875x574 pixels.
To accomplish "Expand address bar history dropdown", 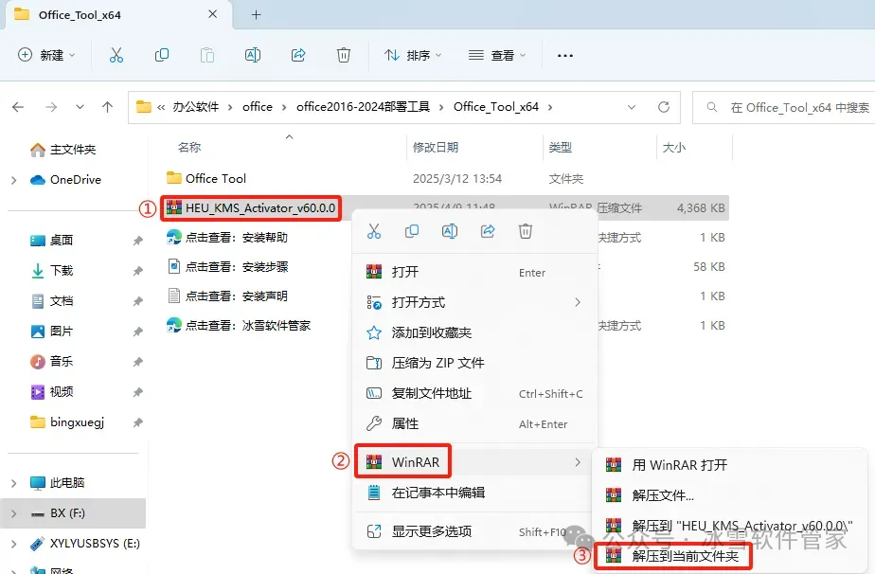I will tap(631, 107).
